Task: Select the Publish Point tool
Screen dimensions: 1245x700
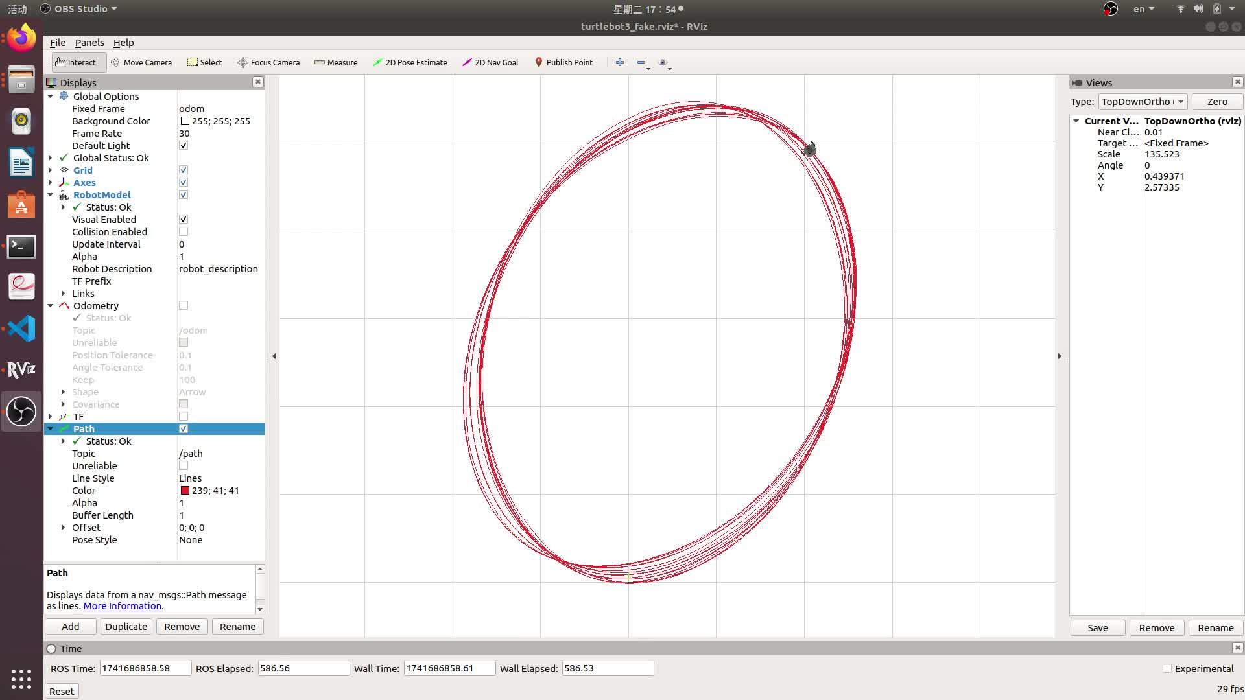Action: pyautogui.click(x=563, y=62)
